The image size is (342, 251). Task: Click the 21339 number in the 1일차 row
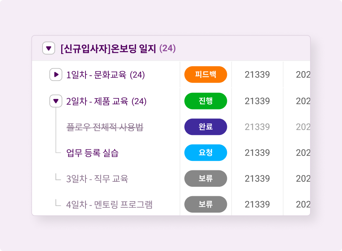[257, 75]
